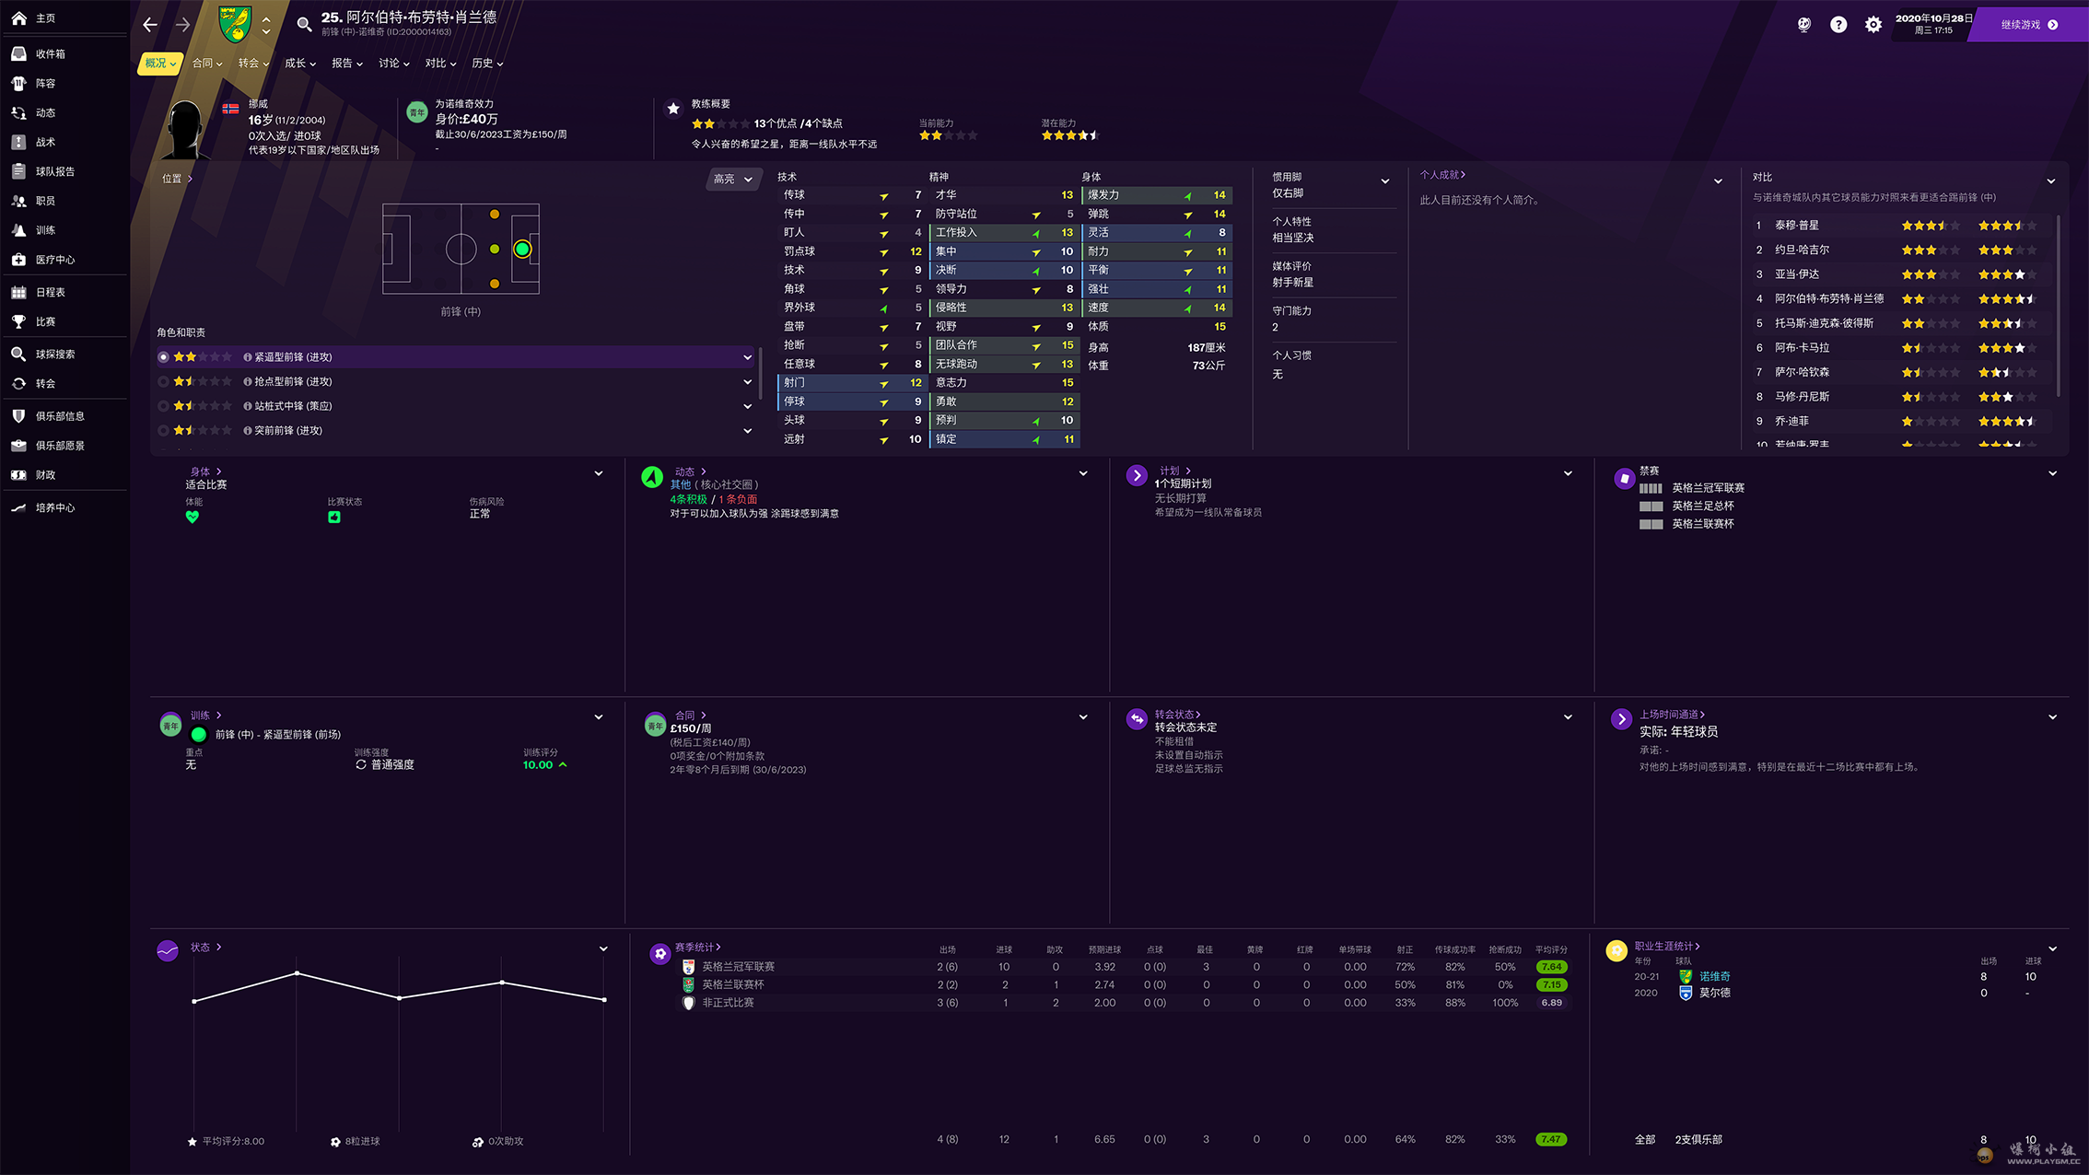Go back with the left arrow

[x=150, y=25]
